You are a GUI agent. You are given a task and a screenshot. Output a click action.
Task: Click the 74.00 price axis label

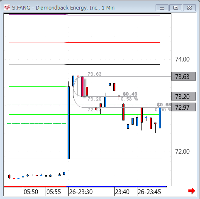pos(182,59)
